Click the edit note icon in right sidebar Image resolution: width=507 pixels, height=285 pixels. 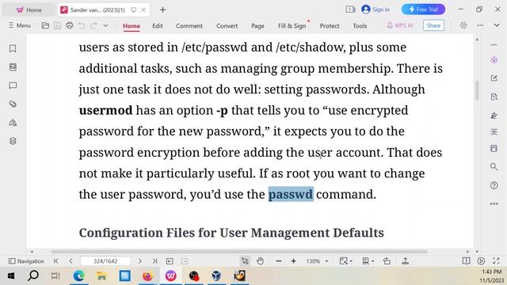click(x=494, y=78)
